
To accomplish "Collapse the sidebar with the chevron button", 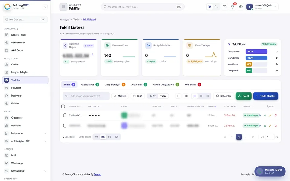I will 45,7.
